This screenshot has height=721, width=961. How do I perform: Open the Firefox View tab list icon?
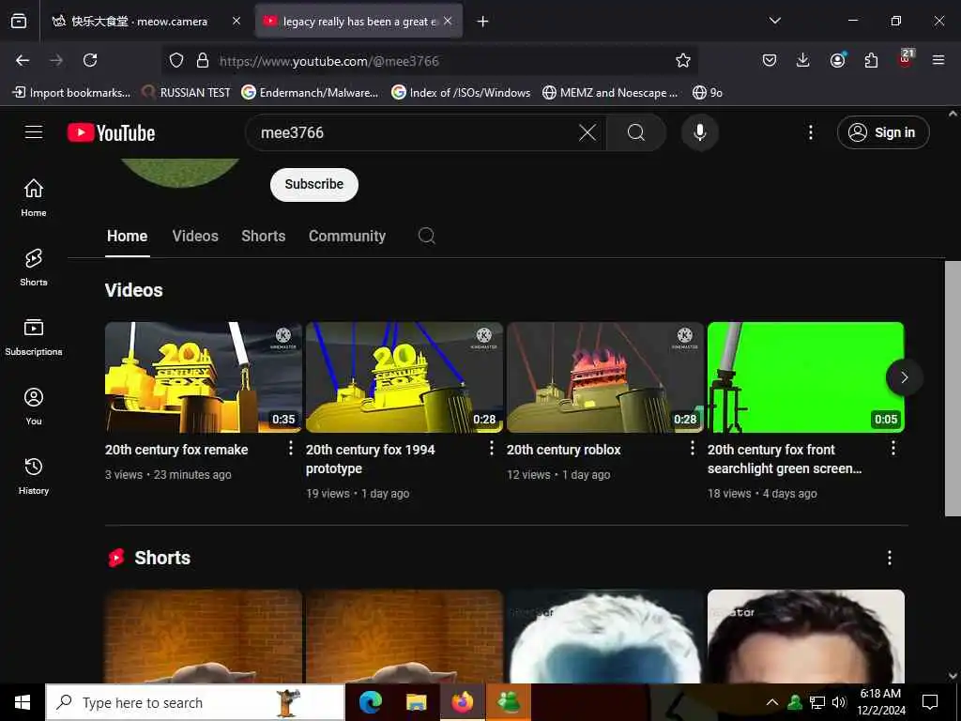[19, 22]
